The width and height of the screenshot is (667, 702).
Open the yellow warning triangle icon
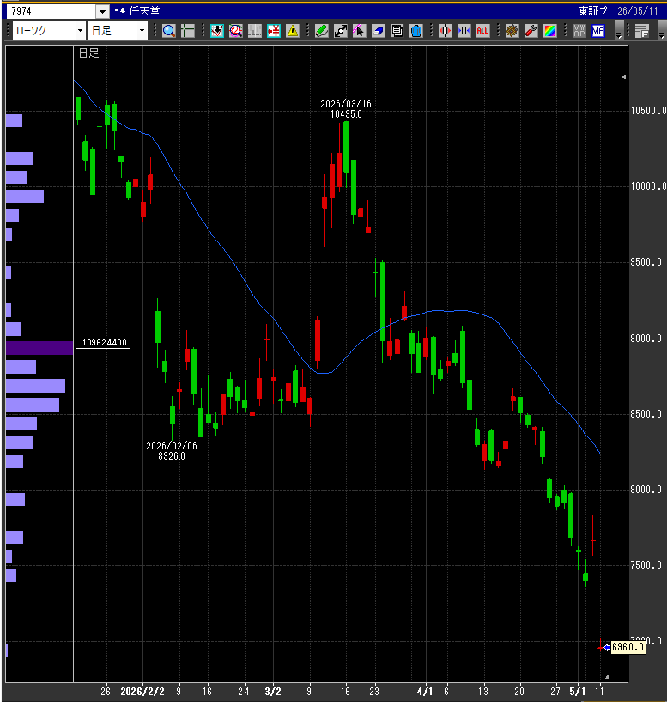[x=293, y=31]
